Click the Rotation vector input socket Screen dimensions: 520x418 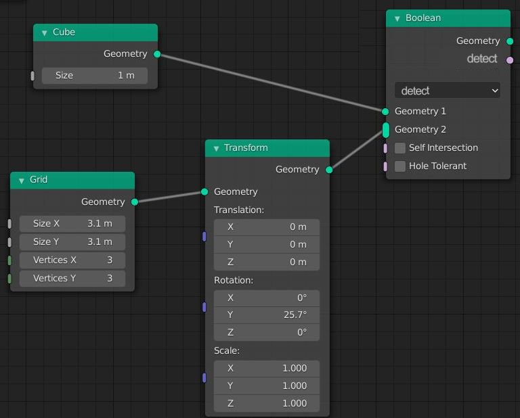[204, 307]
